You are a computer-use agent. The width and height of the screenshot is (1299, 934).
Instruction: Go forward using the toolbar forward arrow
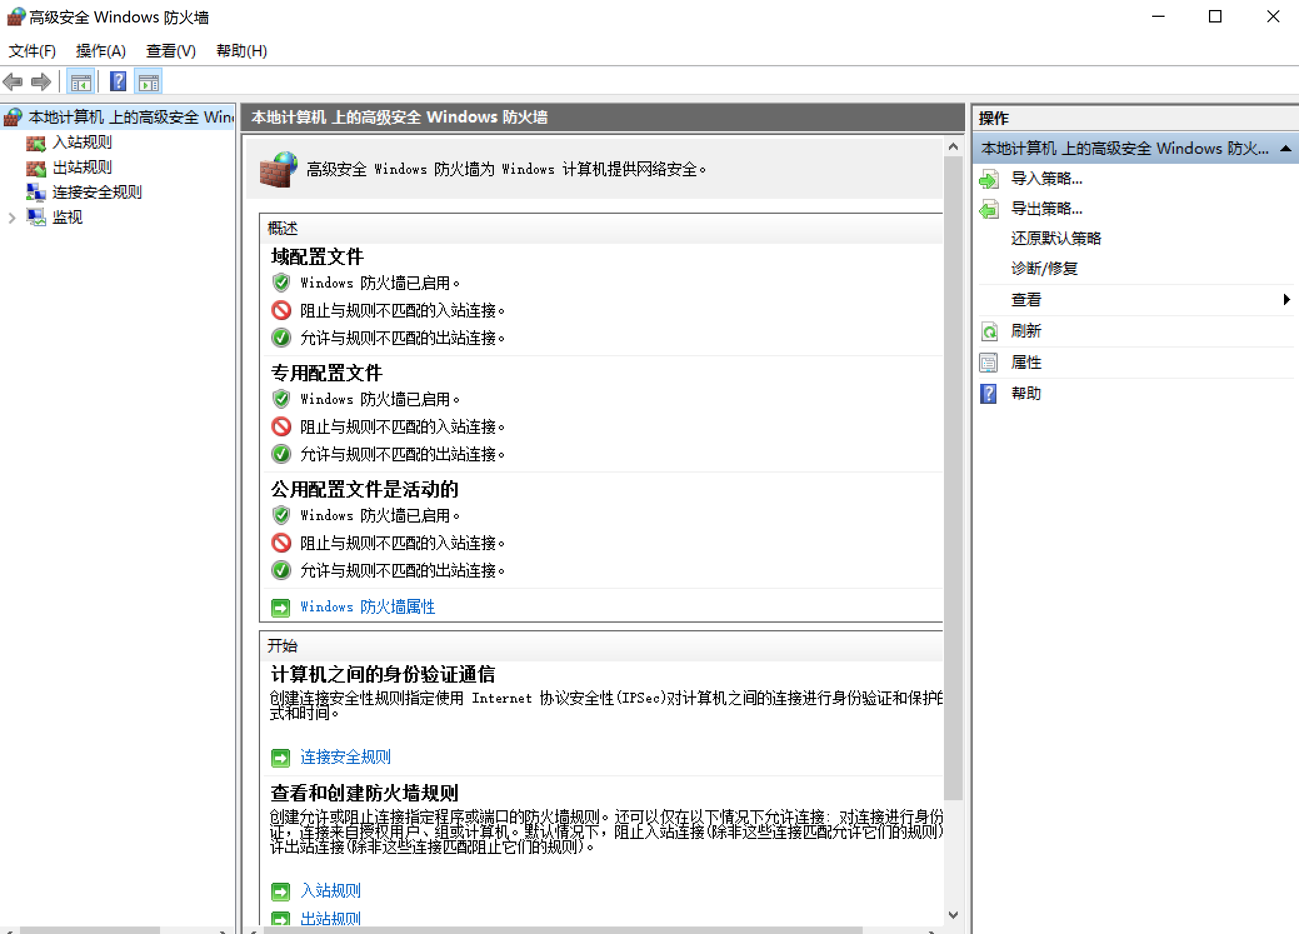click(x=41, y=82)
